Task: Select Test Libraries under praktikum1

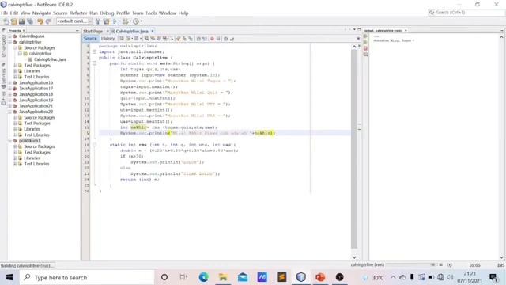Action: pyautogui.click(x=36, y=164)
